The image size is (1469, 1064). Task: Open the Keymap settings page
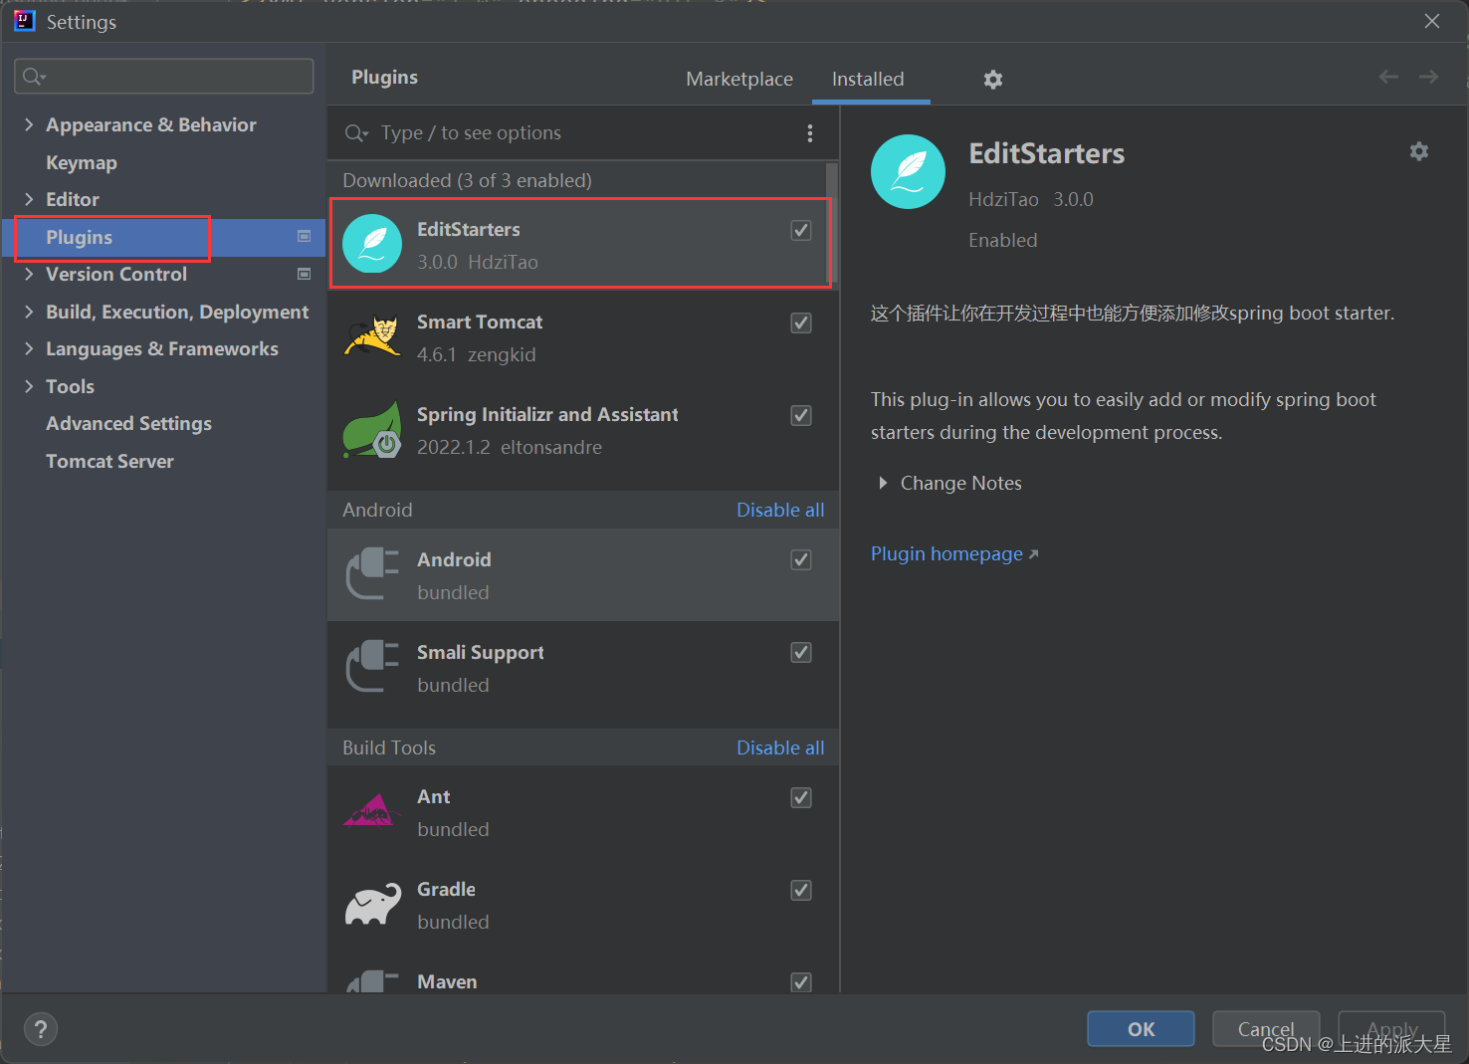[82, 162]
